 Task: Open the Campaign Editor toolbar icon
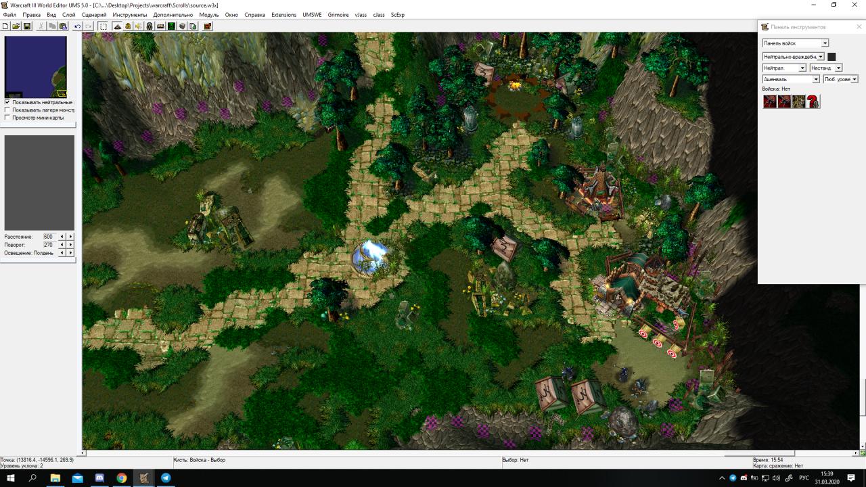[x=160, y=26]
